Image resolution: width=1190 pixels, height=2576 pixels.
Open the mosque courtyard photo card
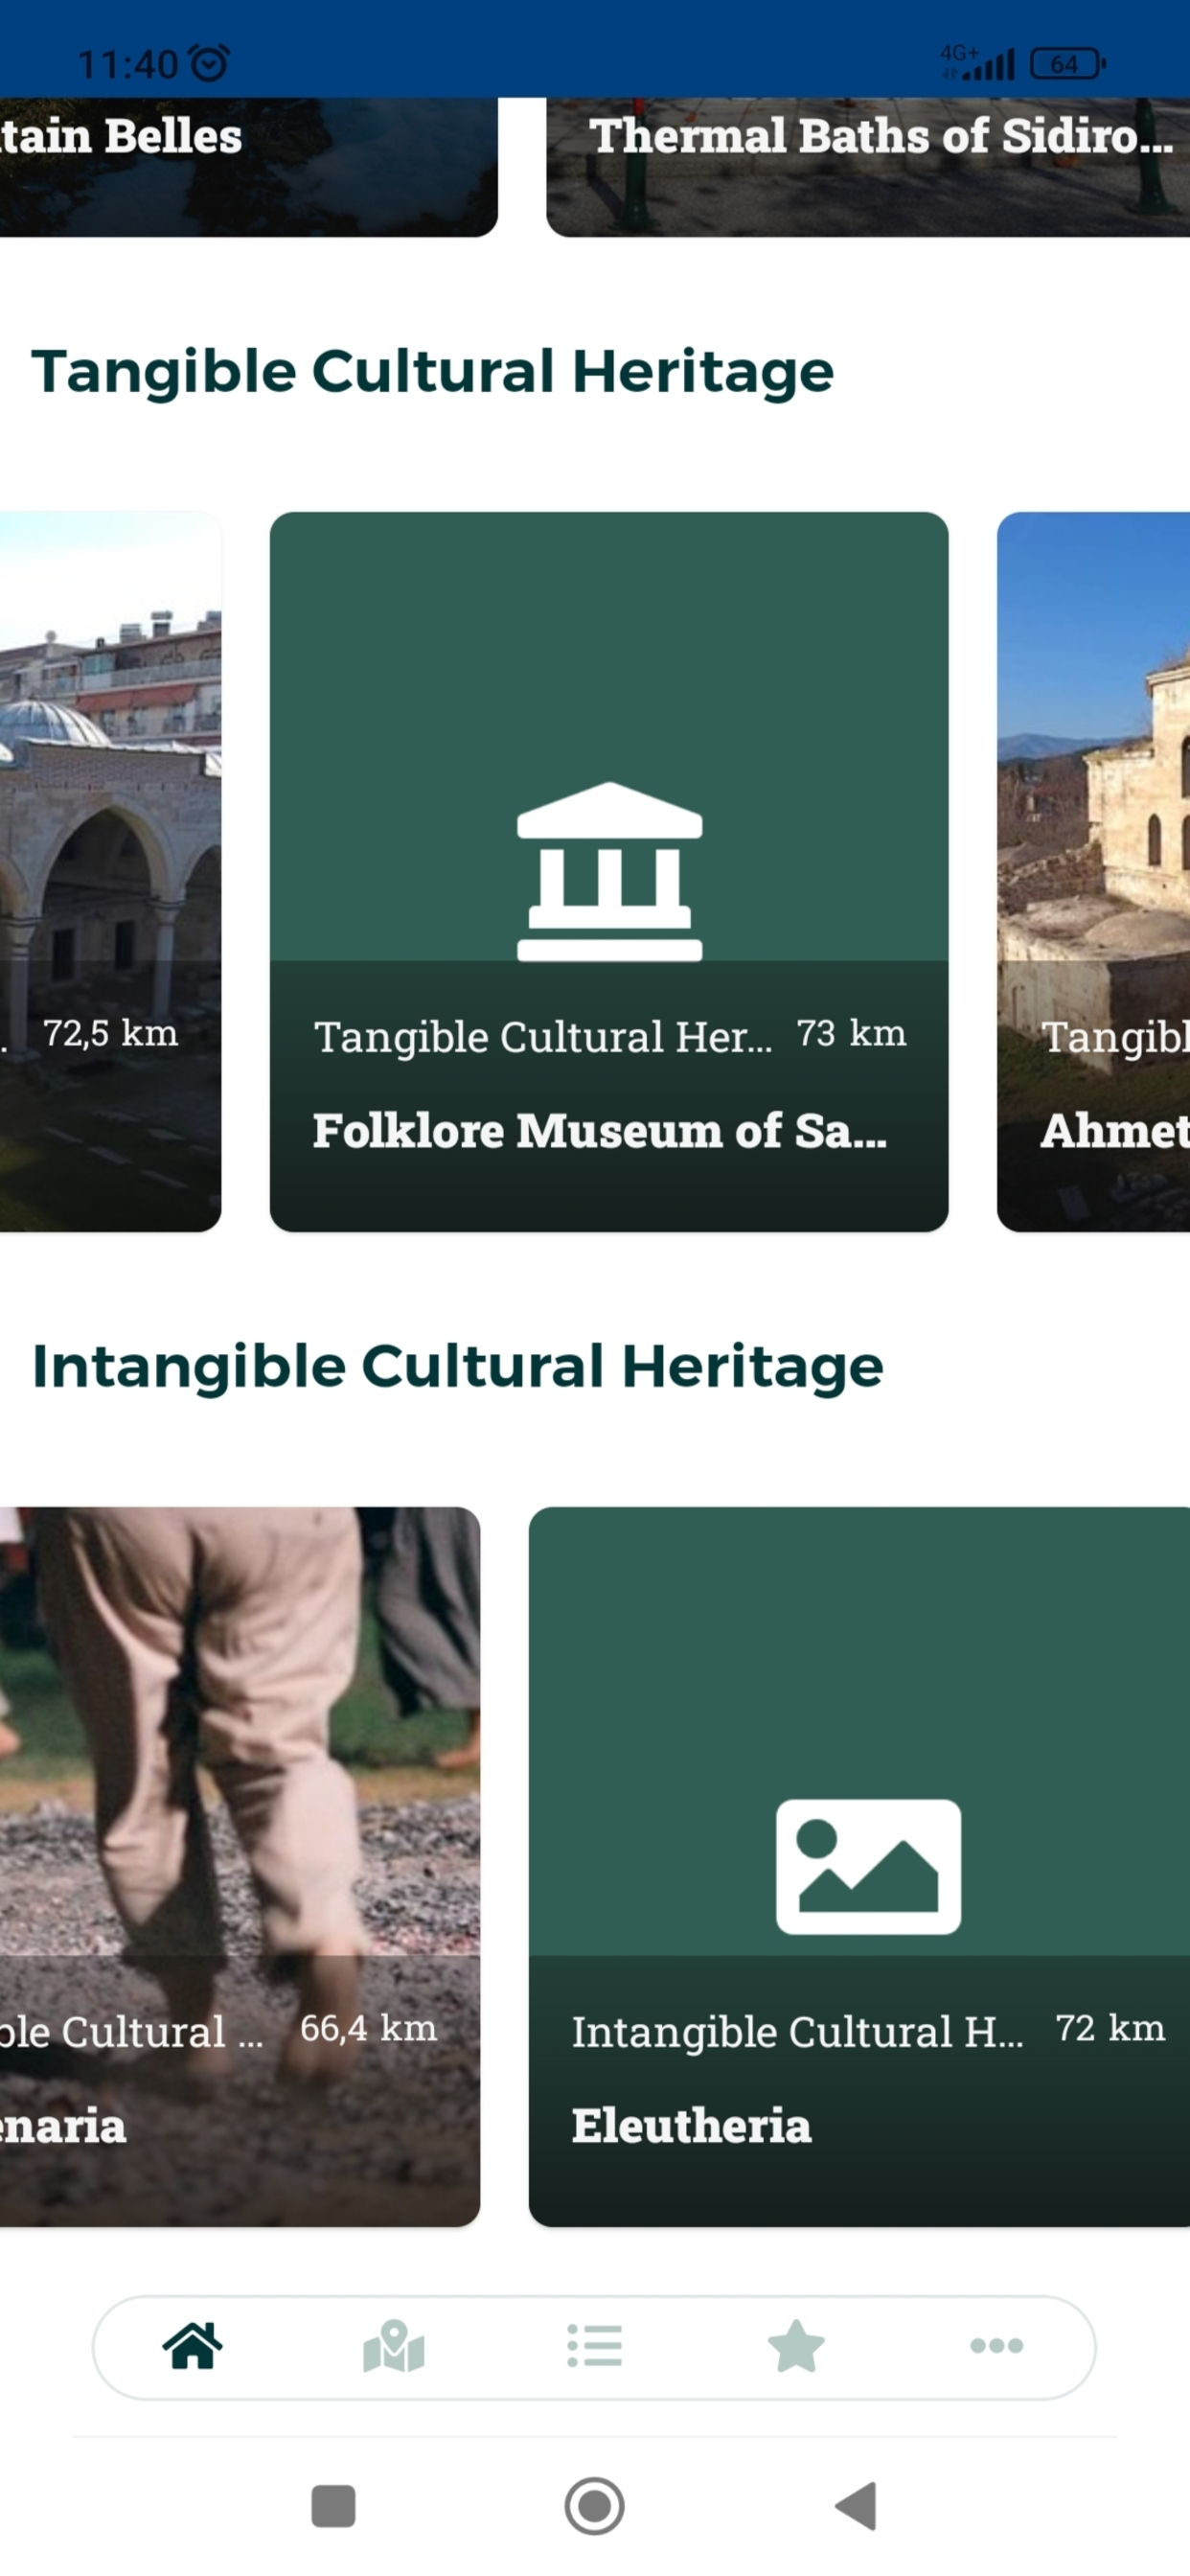(110, 871)
